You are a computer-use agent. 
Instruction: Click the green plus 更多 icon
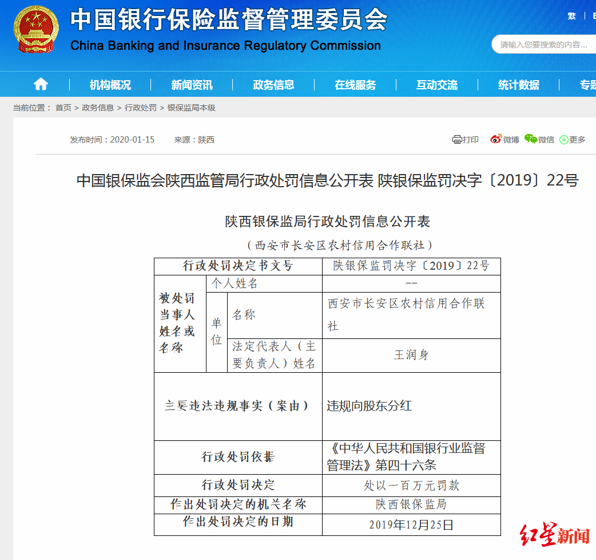pyautogui.click(x=564, y=140)
